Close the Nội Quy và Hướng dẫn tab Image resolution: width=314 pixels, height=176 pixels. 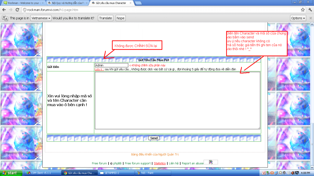click(x=86, y=3)
